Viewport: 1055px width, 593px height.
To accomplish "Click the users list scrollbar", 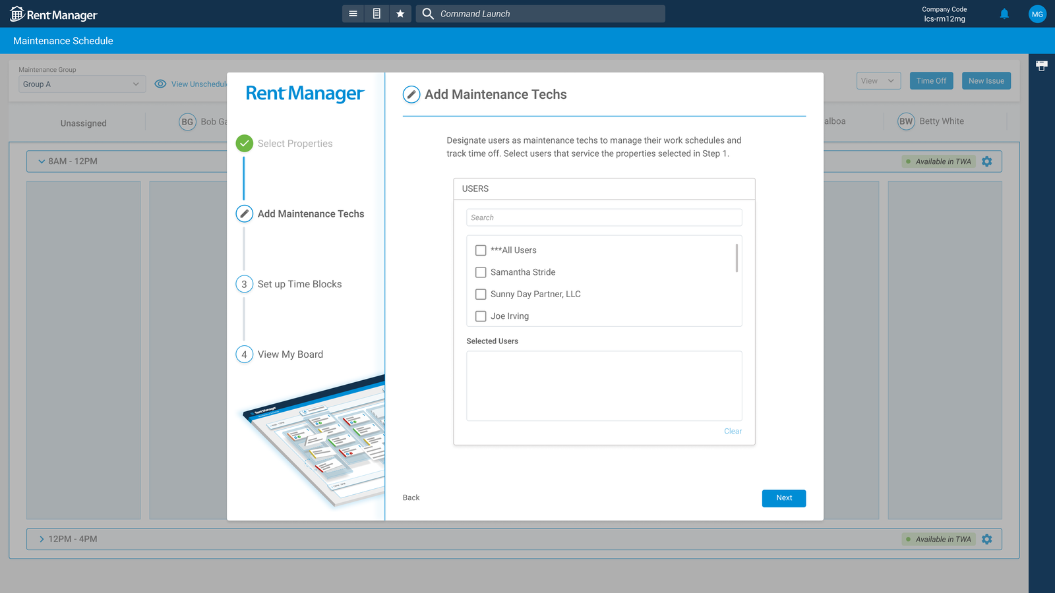I will click(x=737, y=258).
